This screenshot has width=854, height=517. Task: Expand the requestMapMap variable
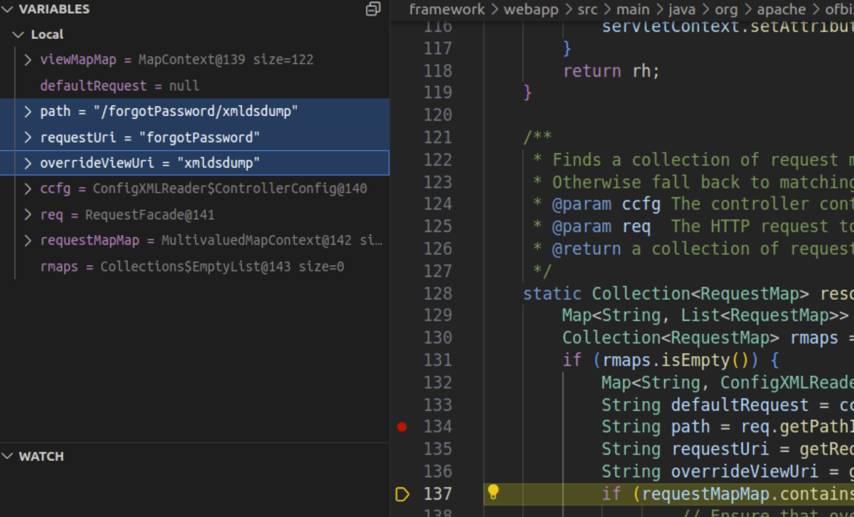click(28, 240)
